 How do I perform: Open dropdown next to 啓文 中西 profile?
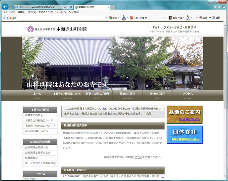coord(184,18)
